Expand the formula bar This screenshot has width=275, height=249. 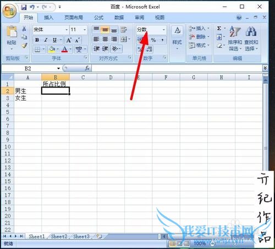[265, 68]
